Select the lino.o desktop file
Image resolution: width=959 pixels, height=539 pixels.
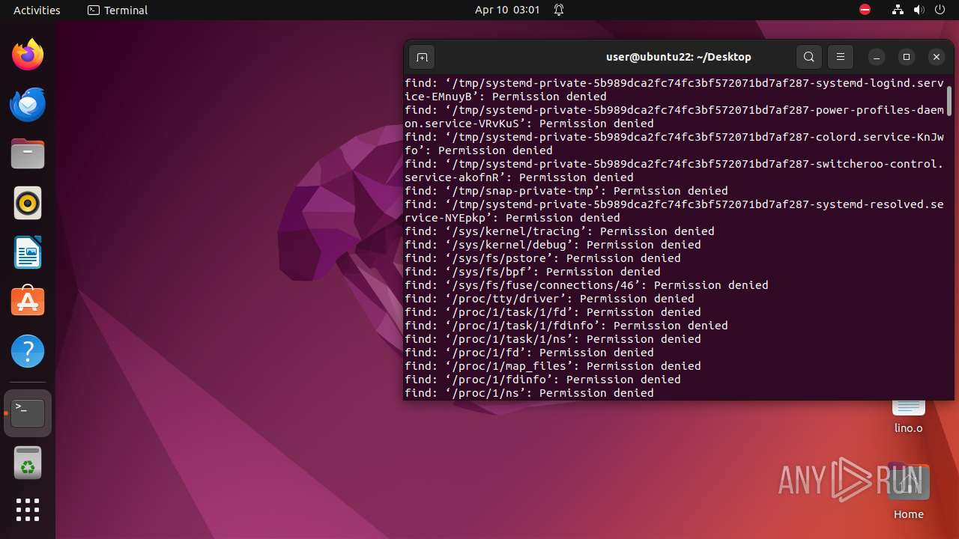(908, 416)
